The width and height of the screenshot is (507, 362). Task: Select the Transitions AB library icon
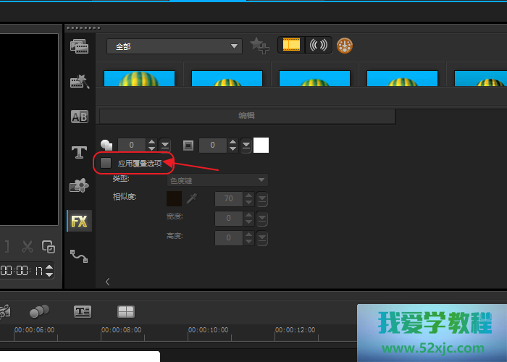79,117
